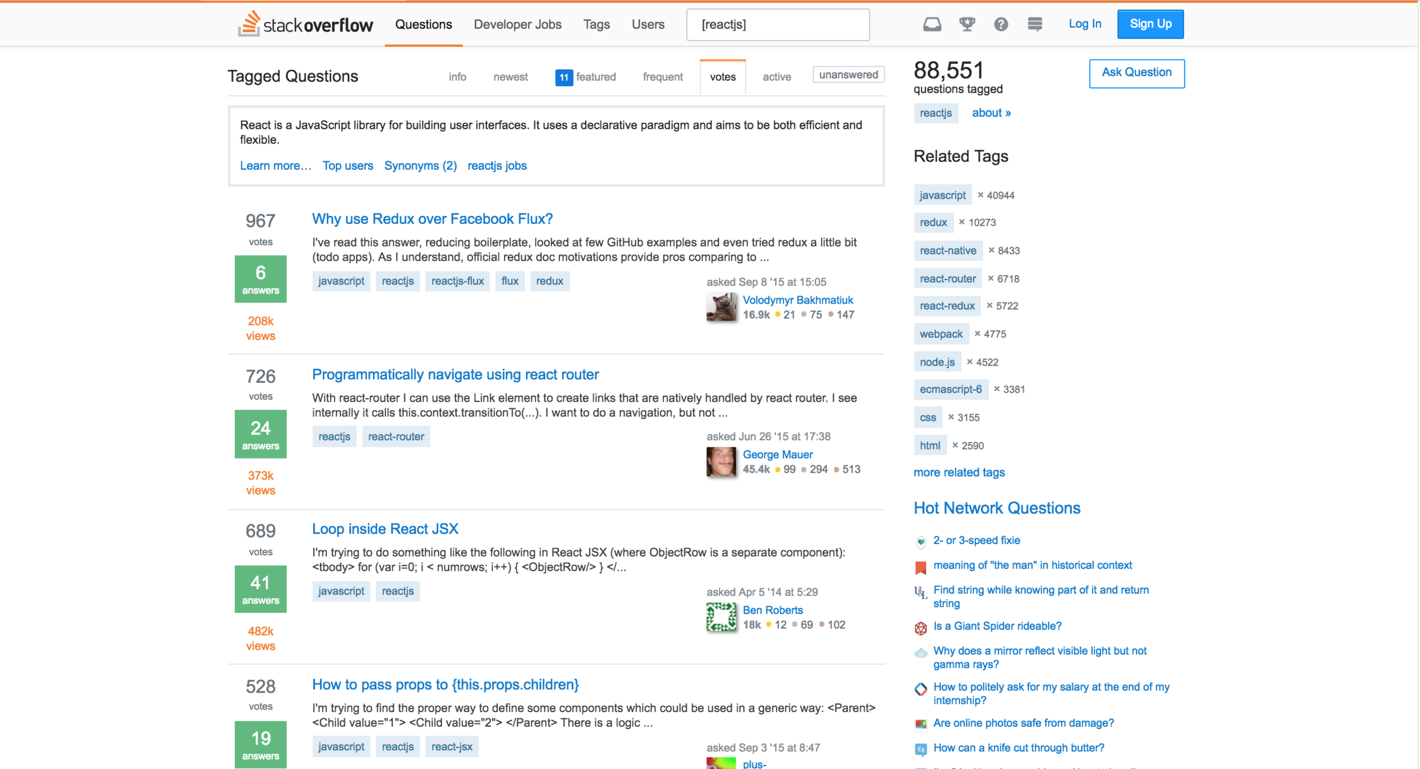Click Ben Roberts' identicon avatar
The image size is (1420, 769).
[721, 617]
